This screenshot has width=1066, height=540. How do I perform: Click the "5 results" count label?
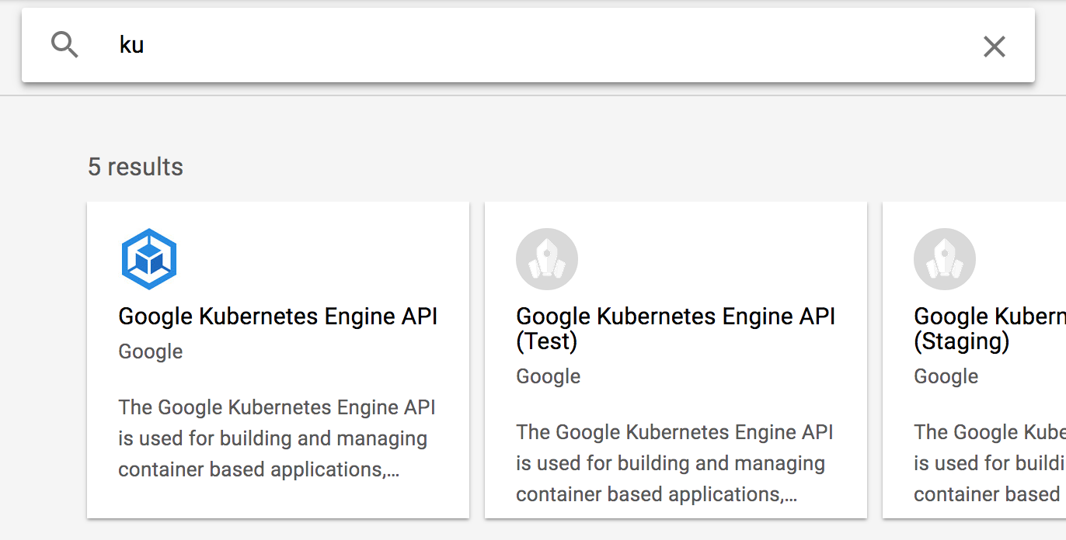(x=135, y=167)
